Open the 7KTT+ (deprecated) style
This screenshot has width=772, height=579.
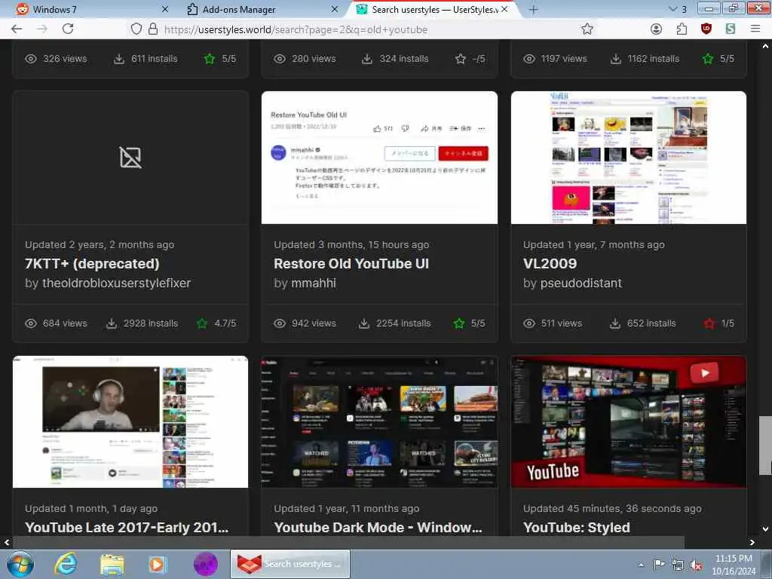pos(92,264)
